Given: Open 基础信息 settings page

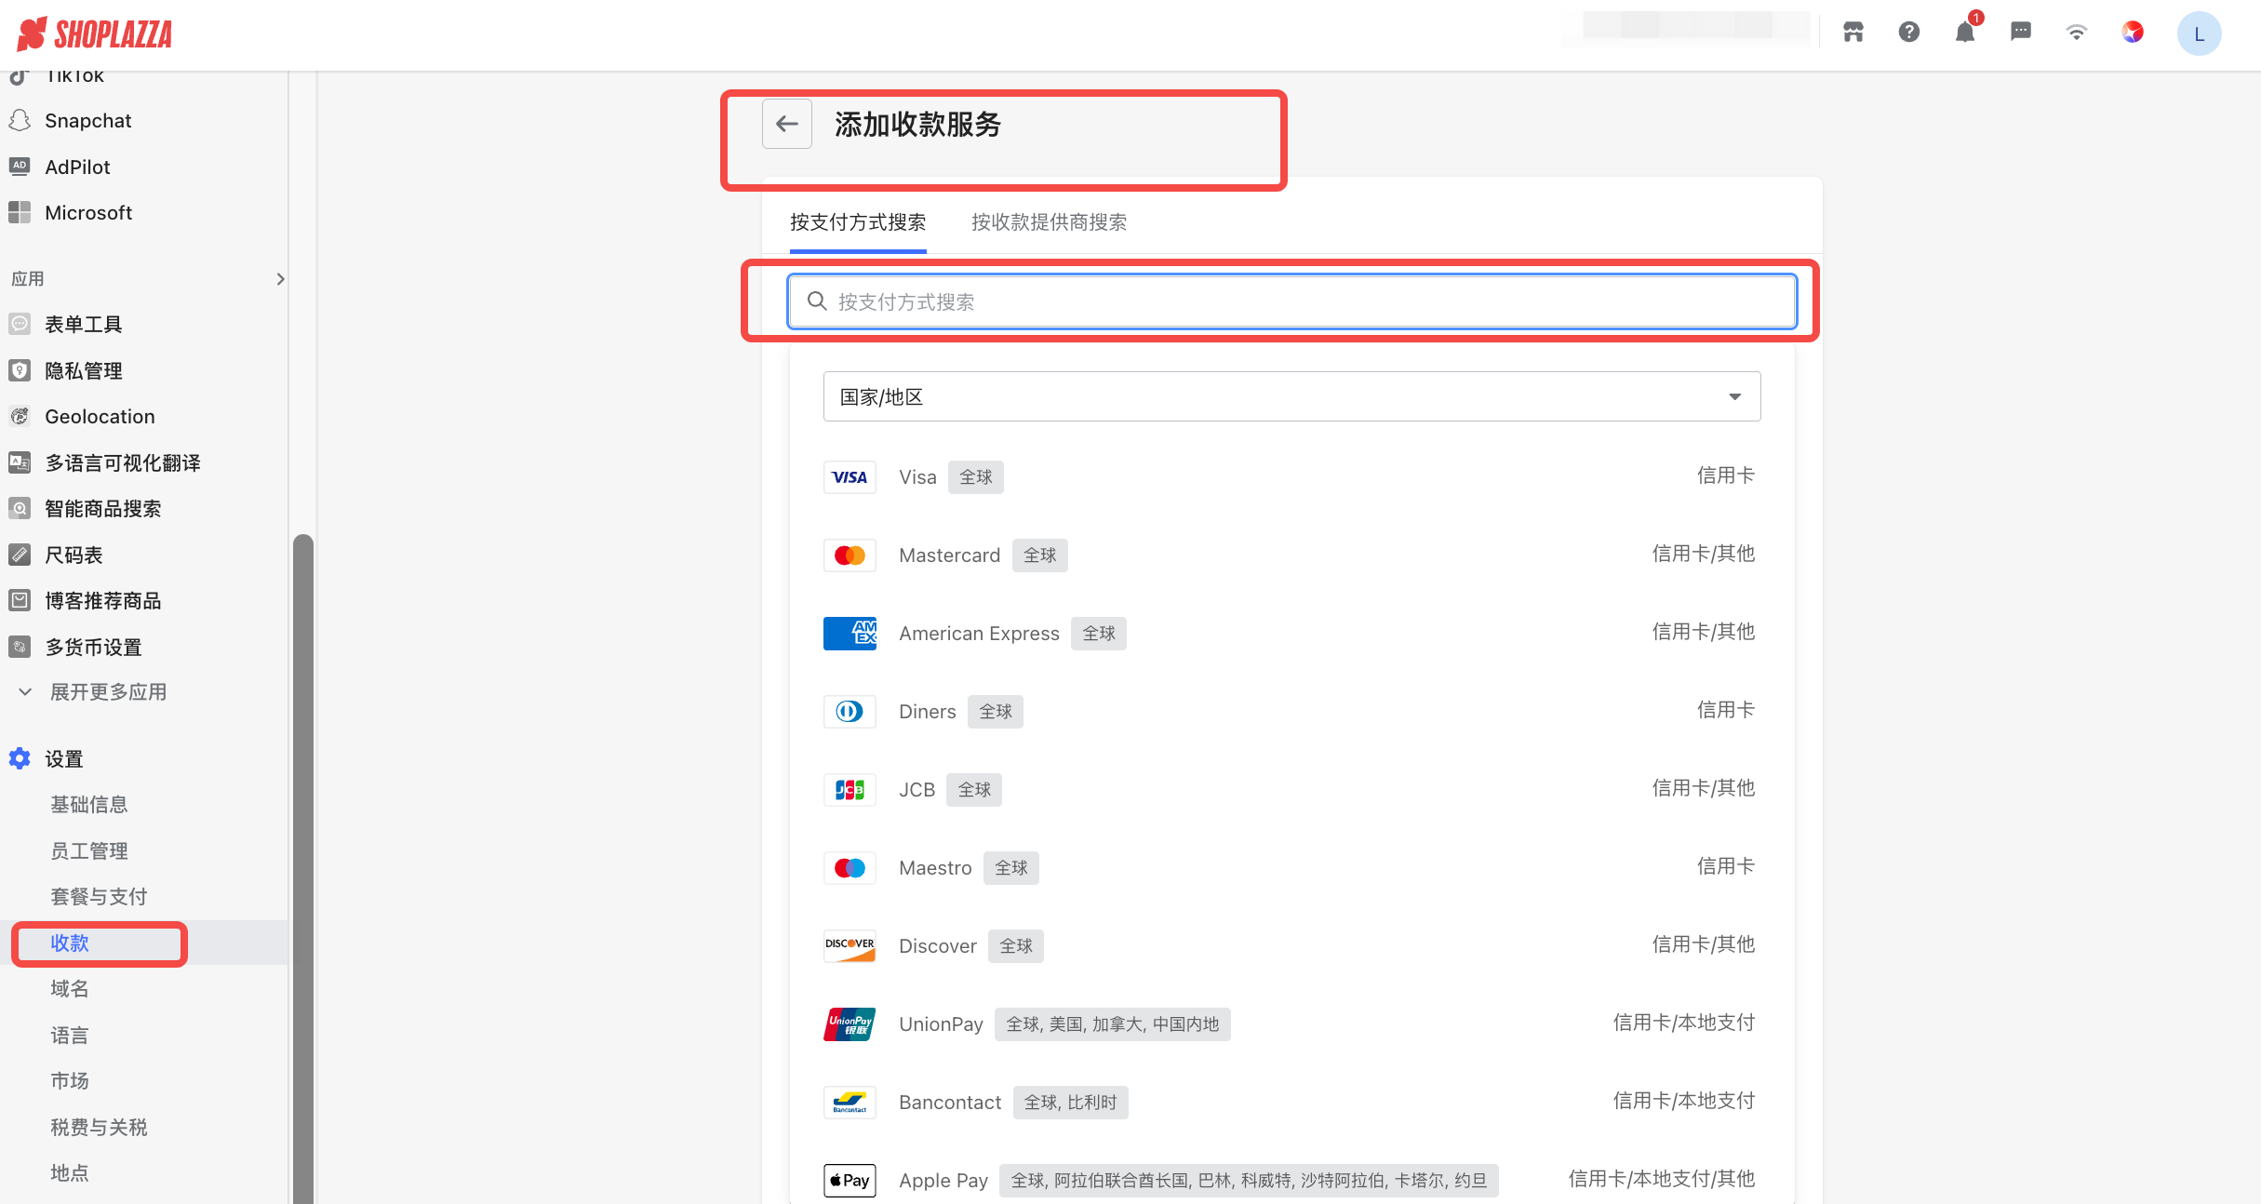Looking at the screenshot, I should coord(89,805).
